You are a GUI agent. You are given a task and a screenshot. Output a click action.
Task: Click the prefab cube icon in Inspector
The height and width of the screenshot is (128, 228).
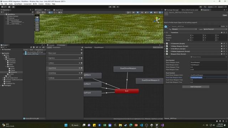pyautogui.click(x=166, y=27)
